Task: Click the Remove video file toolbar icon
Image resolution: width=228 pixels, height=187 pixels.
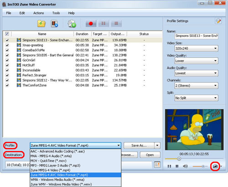Action: tap(54, 24)
